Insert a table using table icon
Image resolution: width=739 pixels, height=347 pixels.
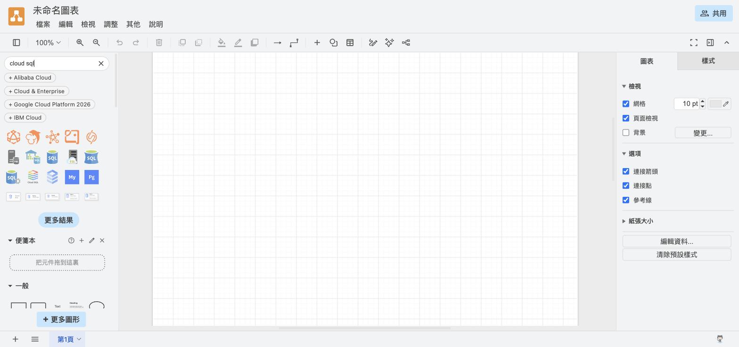[x=350, y=43]
